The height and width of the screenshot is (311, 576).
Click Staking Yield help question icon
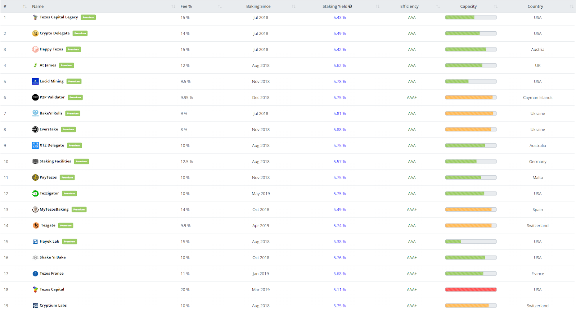click(350, 6)
